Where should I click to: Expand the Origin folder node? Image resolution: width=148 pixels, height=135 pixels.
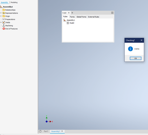[1, 16]
